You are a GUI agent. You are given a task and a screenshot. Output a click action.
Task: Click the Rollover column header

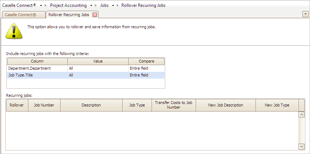coord(17,105)
